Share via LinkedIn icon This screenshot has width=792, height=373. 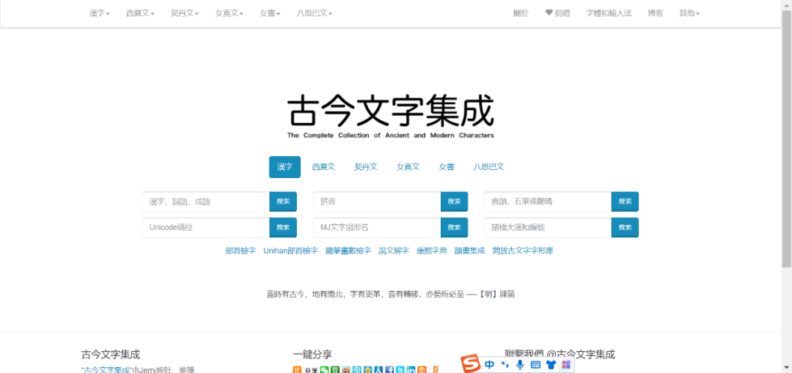[411, 370]
